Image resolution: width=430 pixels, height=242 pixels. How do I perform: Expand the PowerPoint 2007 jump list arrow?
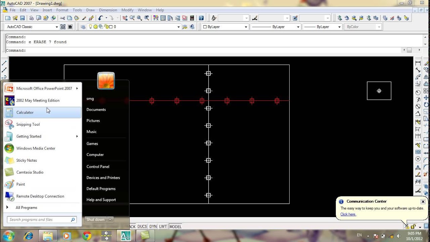tap(77, 88)
